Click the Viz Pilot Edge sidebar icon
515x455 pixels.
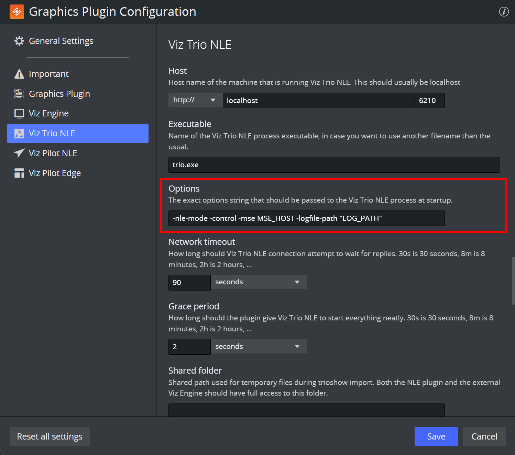click(19, 173)
